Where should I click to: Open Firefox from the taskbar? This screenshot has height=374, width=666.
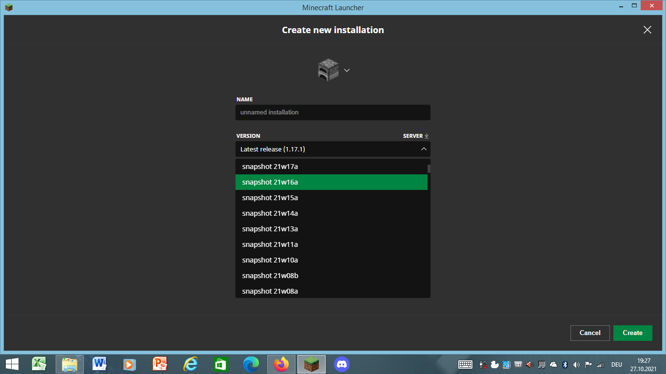[x=281, y=364]
